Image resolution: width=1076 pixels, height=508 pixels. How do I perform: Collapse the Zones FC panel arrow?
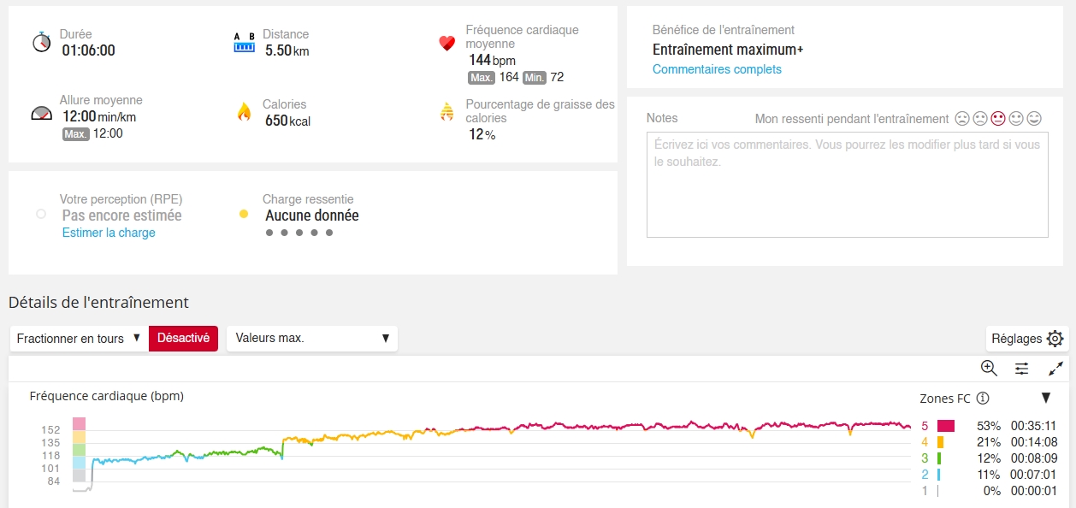tap(1045, 398)
